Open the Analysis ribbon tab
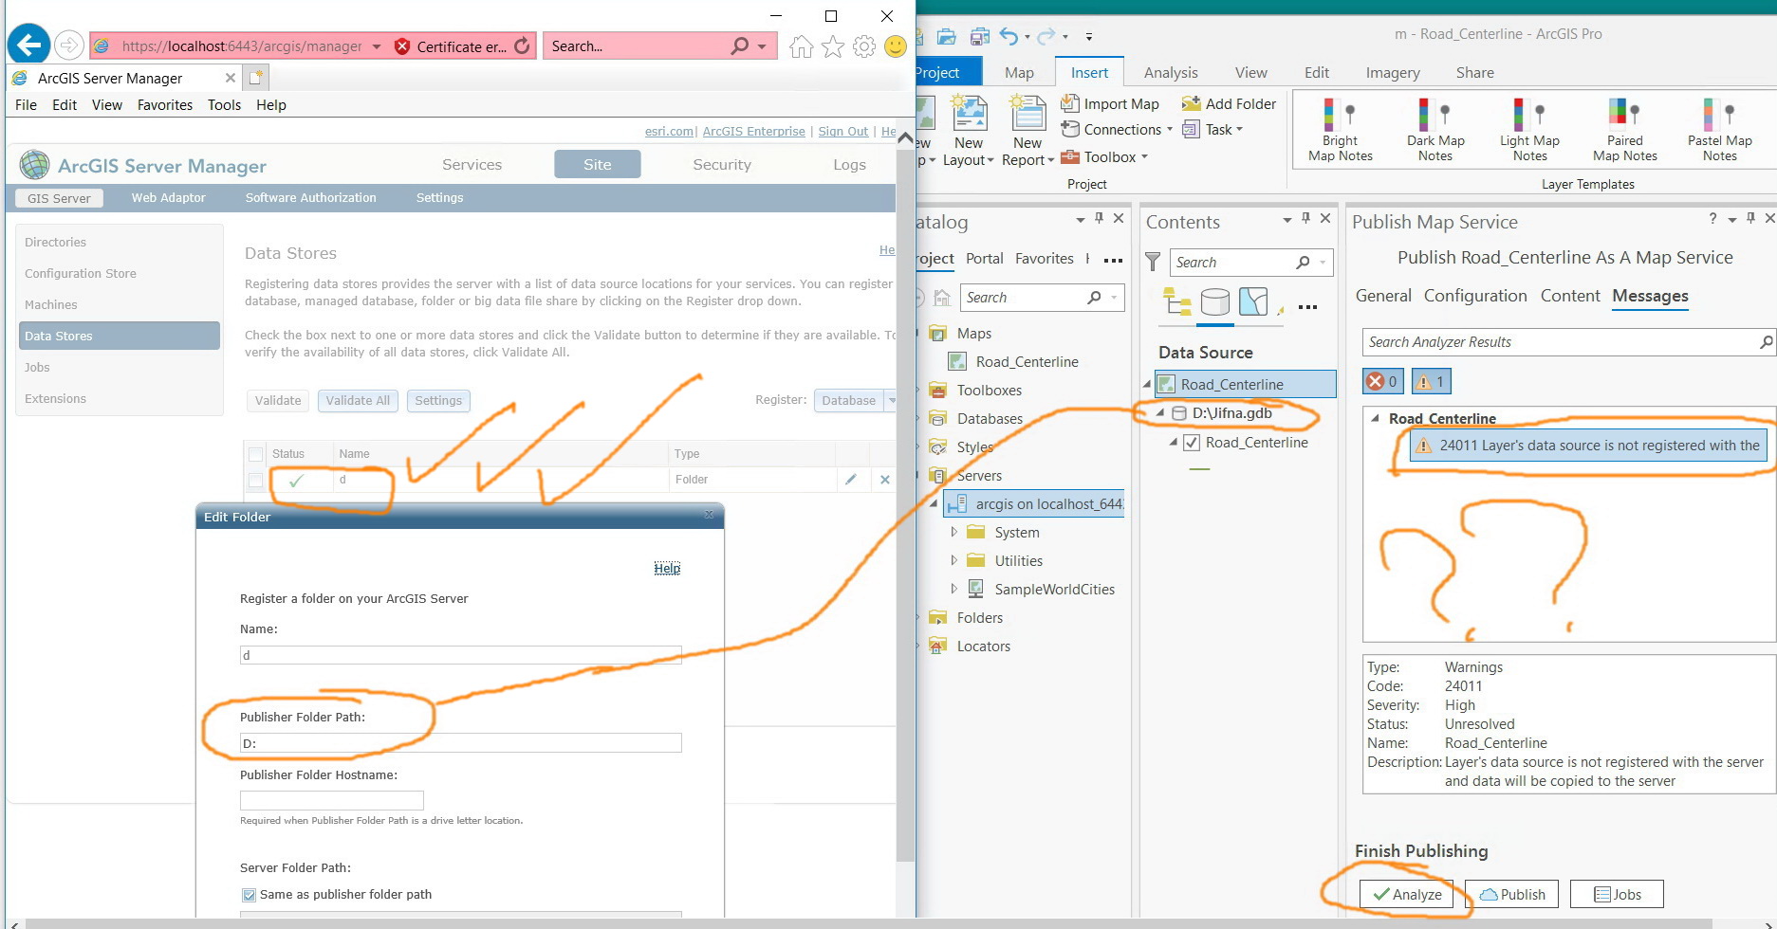Image resolution: width=1777 pixels, height=929 pixels. (1171, 73)
